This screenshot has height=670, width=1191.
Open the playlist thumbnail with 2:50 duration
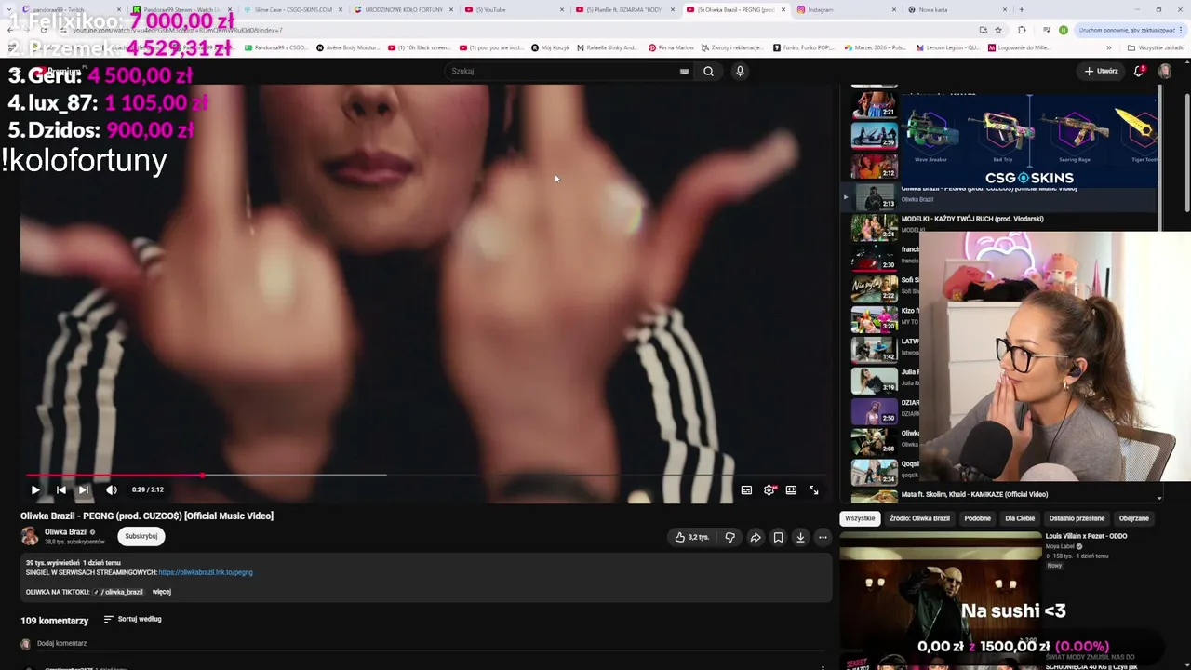click(x=875, y=411)
